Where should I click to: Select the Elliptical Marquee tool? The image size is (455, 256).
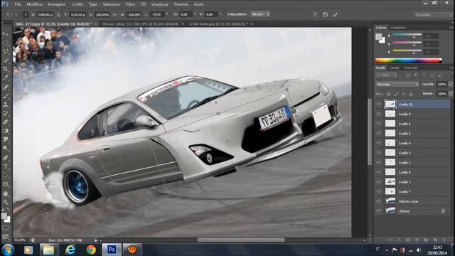pos(6,43)
